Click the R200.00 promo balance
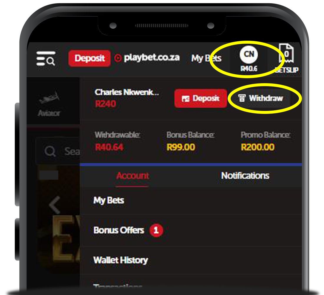The width and height of the screenshot is (324, 295). 258,147
